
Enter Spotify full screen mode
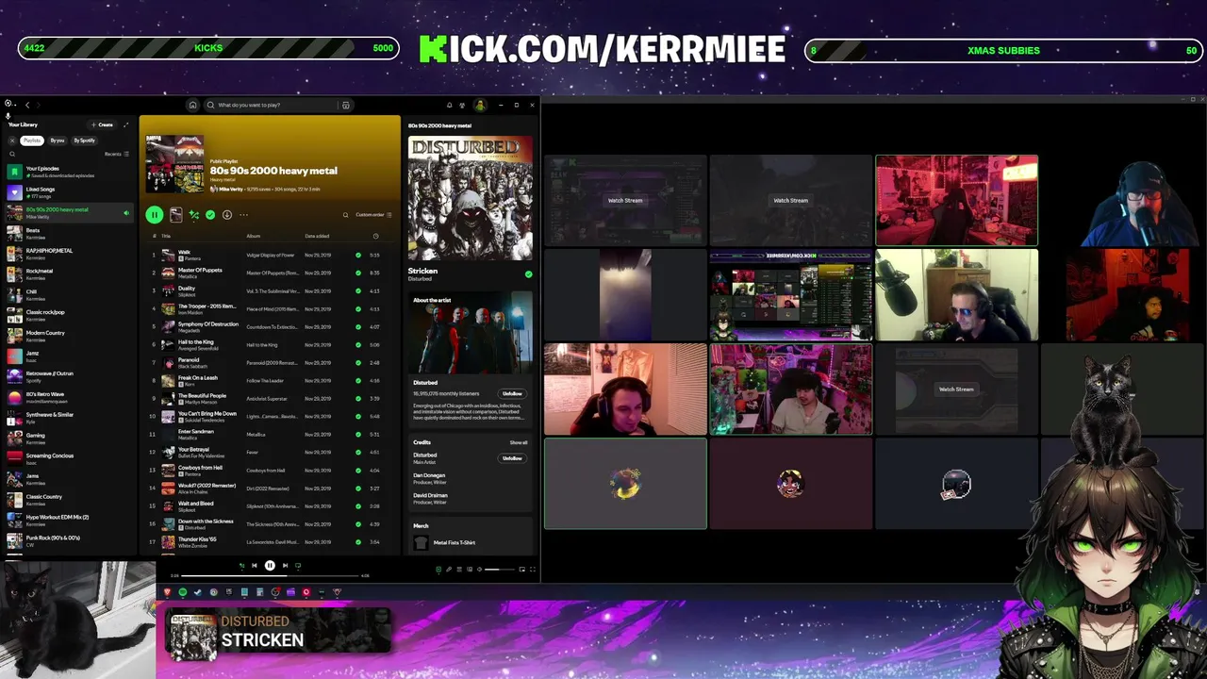(x=533, y=570)
